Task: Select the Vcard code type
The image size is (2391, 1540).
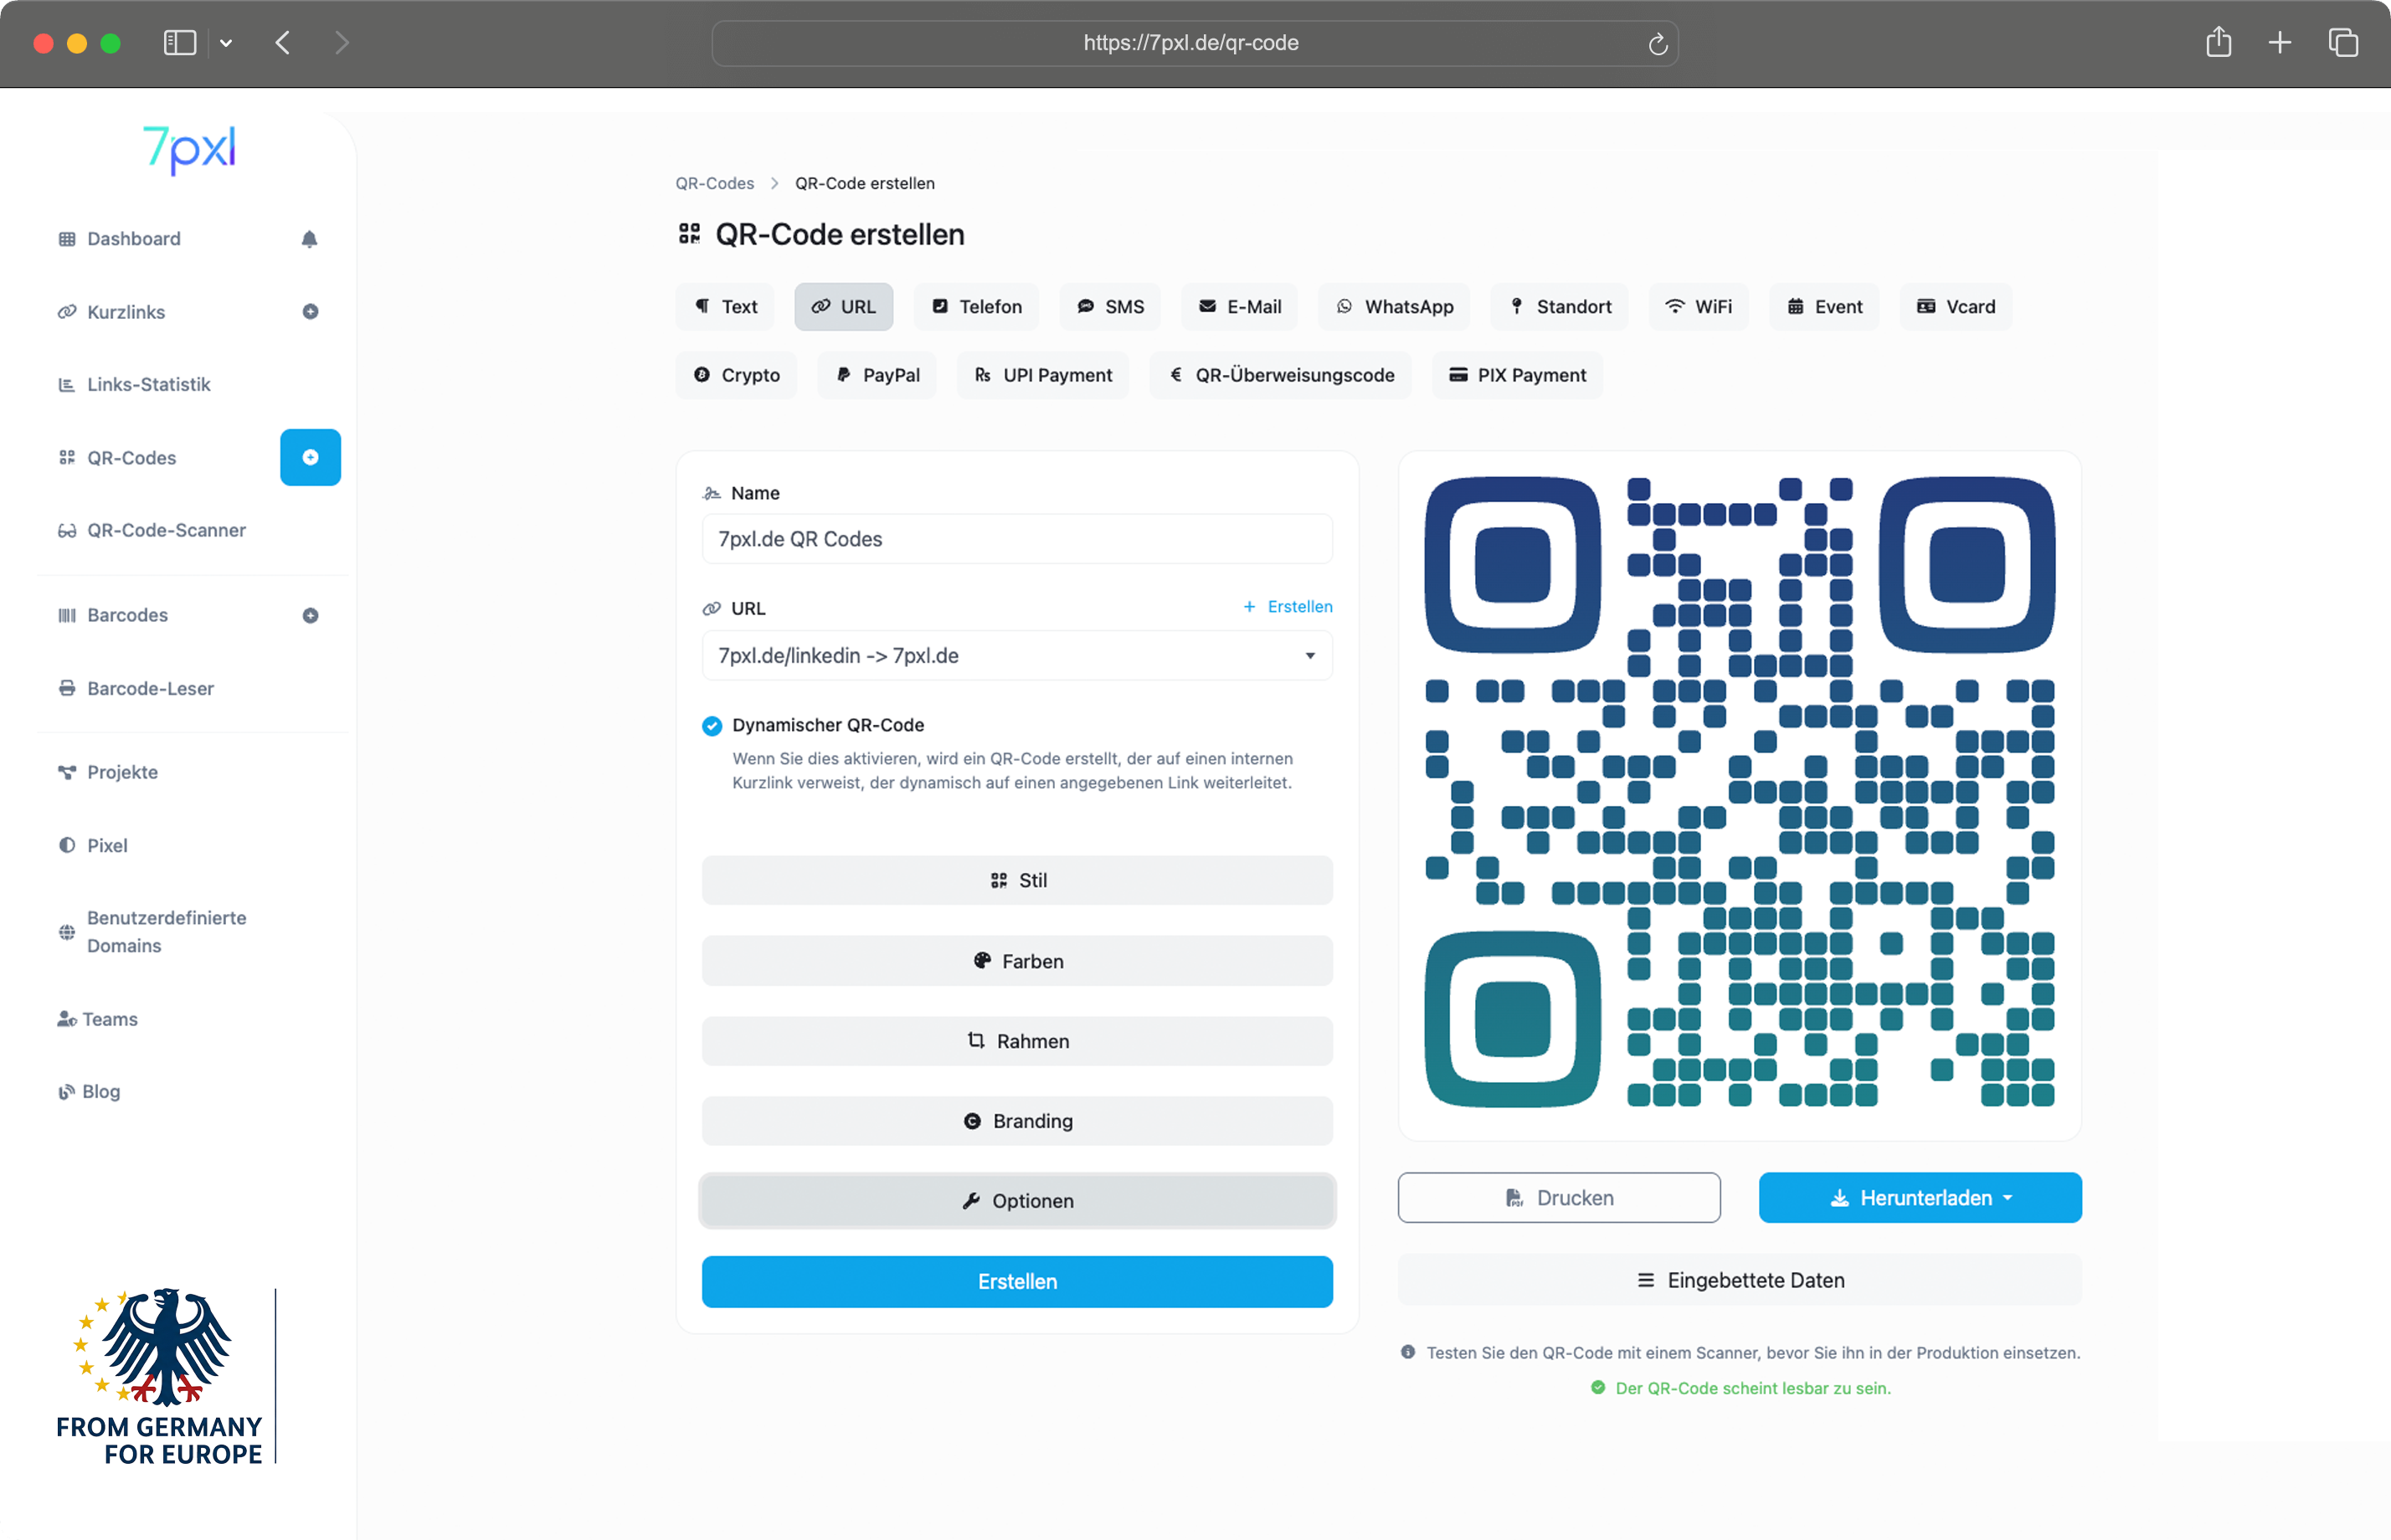Action: point(1955,306)
